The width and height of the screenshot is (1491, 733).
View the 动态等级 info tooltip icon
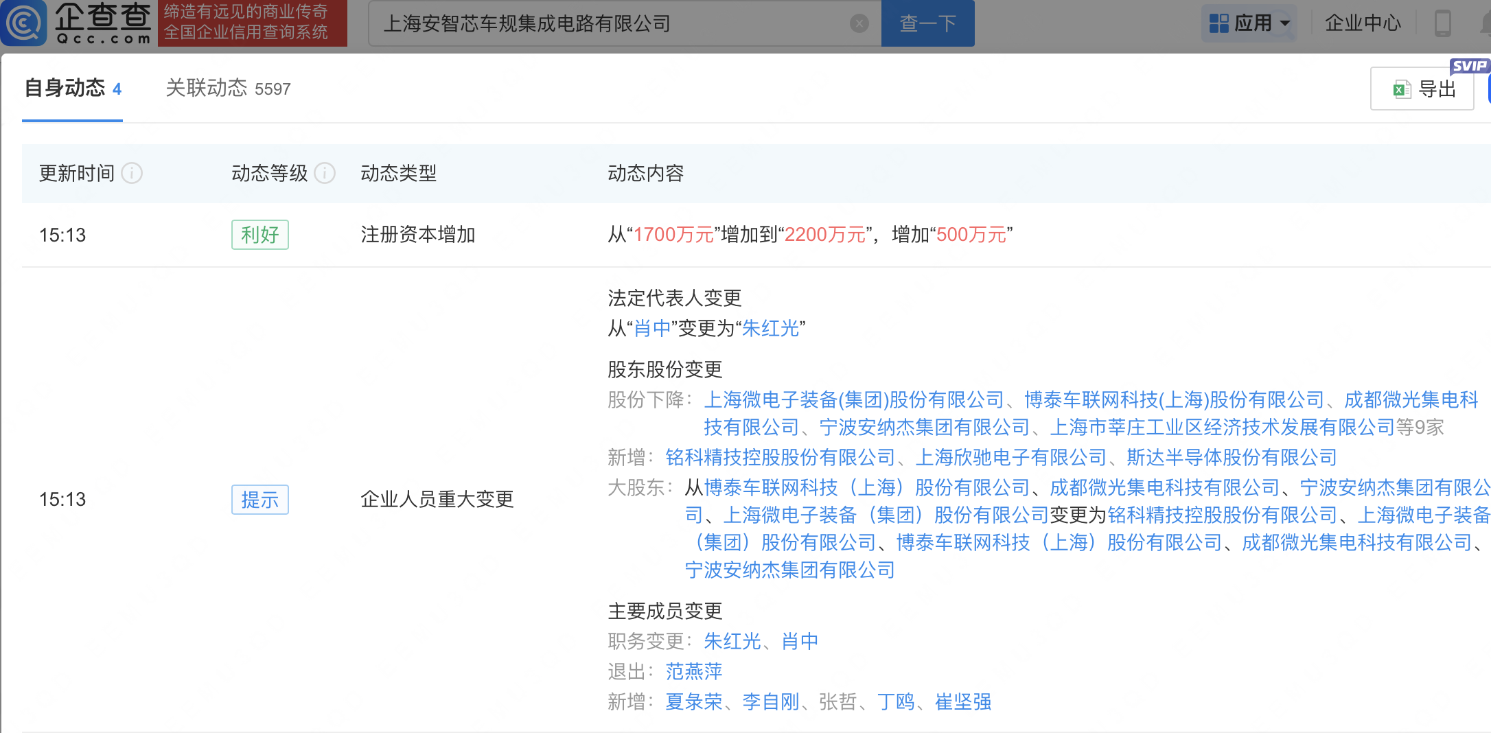(325, 174)
